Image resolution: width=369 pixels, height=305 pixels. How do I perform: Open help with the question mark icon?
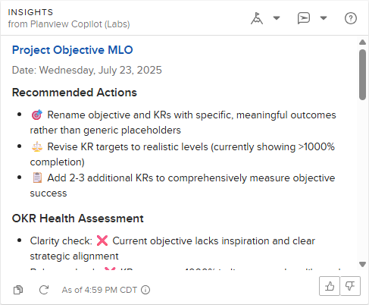[351, 18]
